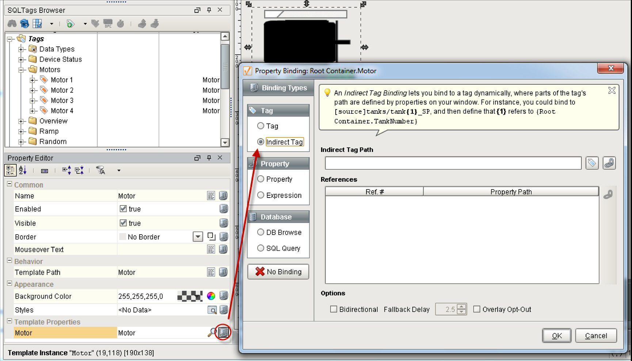Open dataset viewer icon for Styles property
632x361 pixels.
(x=212, y=310)
